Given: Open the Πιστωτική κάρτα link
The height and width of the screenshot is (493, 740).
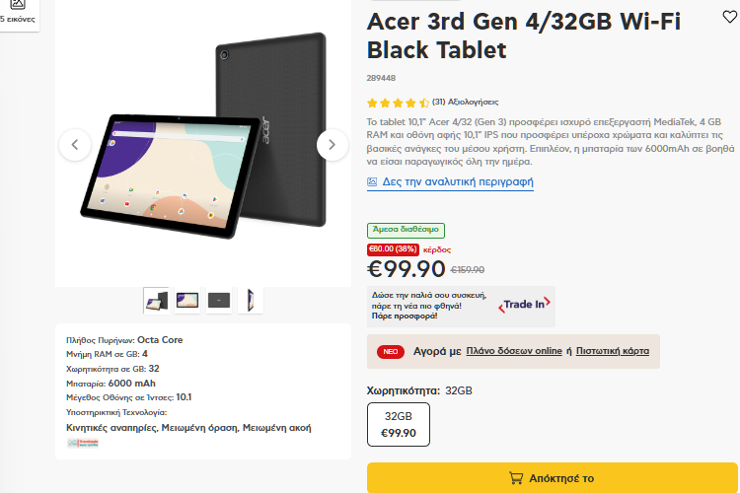Looking at the screenshot, I should tap(613, 351).
